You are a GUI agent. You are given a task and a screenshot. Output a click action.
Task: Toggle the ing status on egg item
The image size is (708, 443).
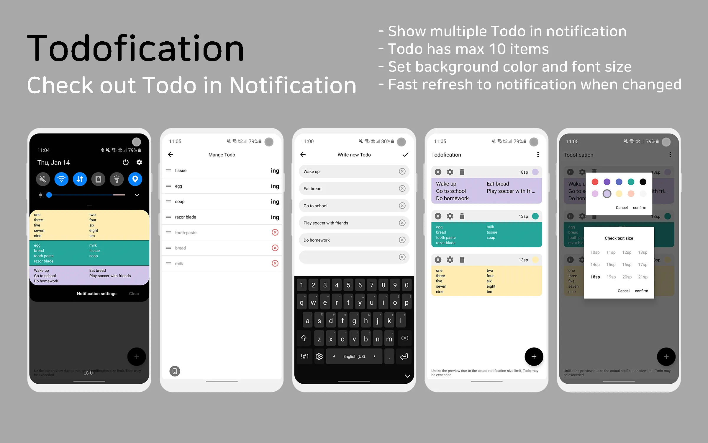tap(274, 186)
